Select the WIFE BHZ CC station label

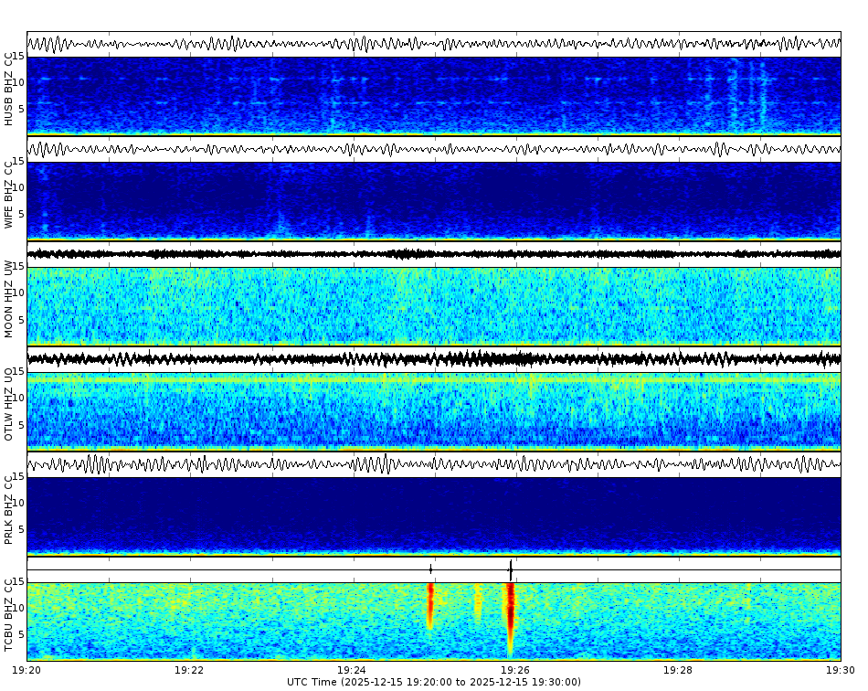tap(9, 192)
